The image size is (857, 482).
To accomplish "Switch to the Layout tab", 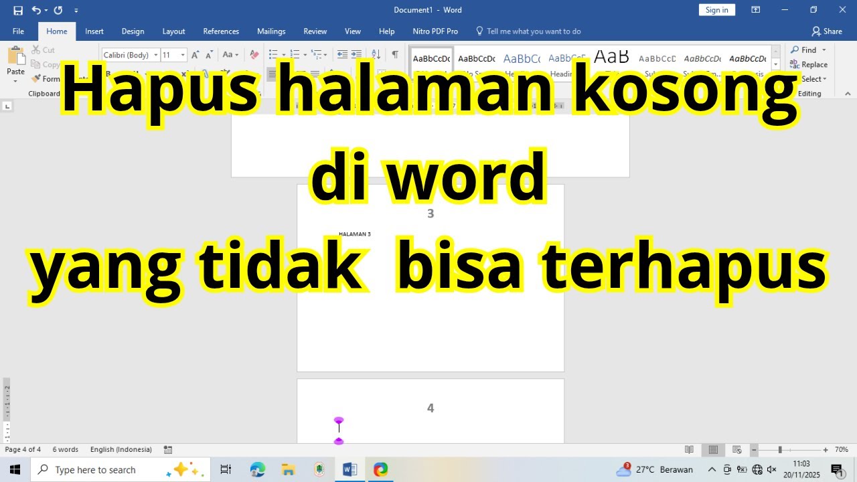I will coord(173,31).
